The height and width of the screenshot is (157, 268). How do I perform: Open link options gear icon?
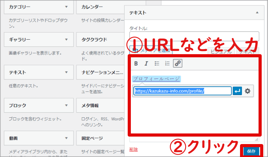248,91
